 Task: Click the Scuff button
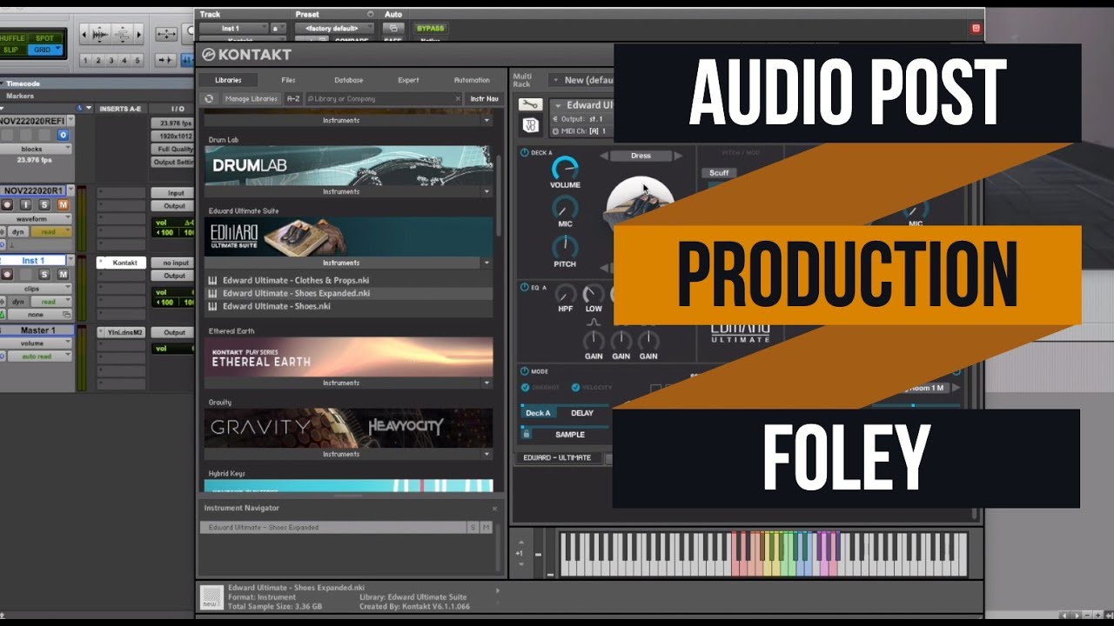(x=719, y=173)
